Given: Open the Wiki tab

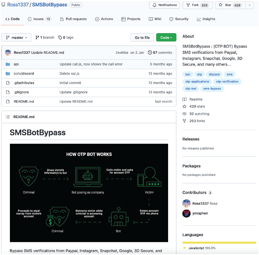Looking at the screenshot, I should click(x=155, y=19).
